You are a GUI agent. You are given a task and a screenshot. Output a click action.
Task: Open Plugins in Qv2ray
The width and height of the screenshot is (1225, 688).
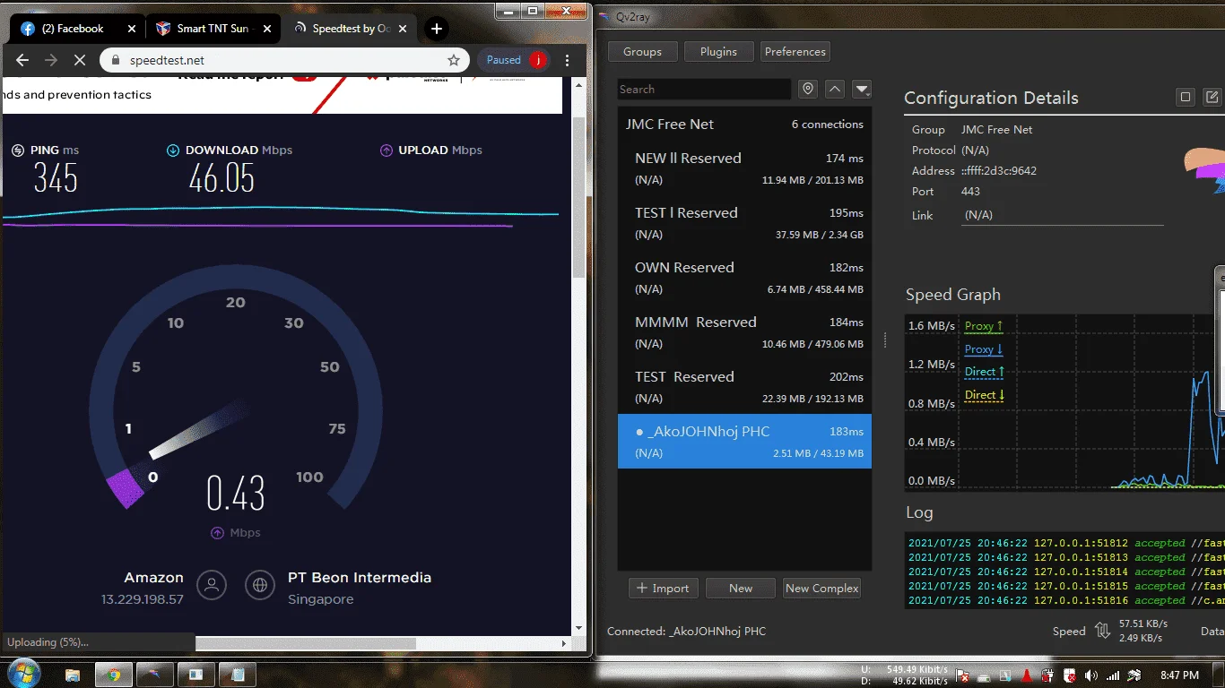click(718, 52)
